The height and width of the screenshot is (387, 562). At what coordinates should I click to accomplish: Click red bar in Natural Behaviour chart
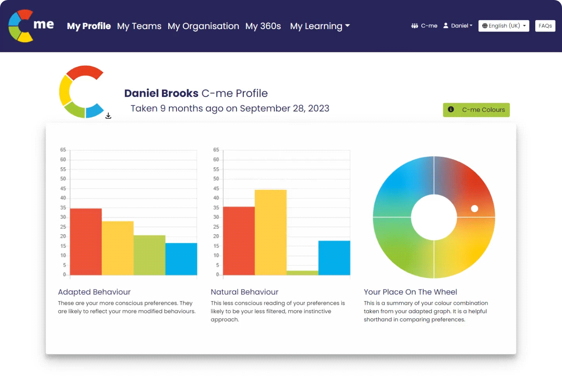[239, 241]
